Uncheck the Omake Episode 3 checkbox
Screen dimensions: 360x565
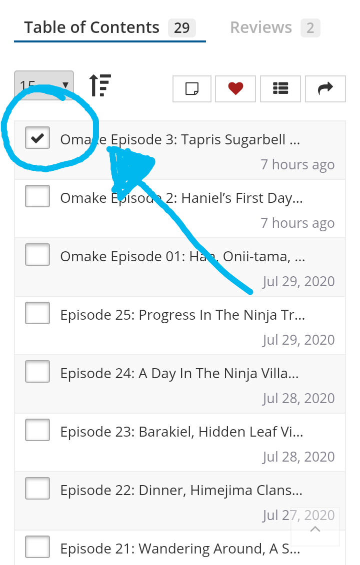37,137
